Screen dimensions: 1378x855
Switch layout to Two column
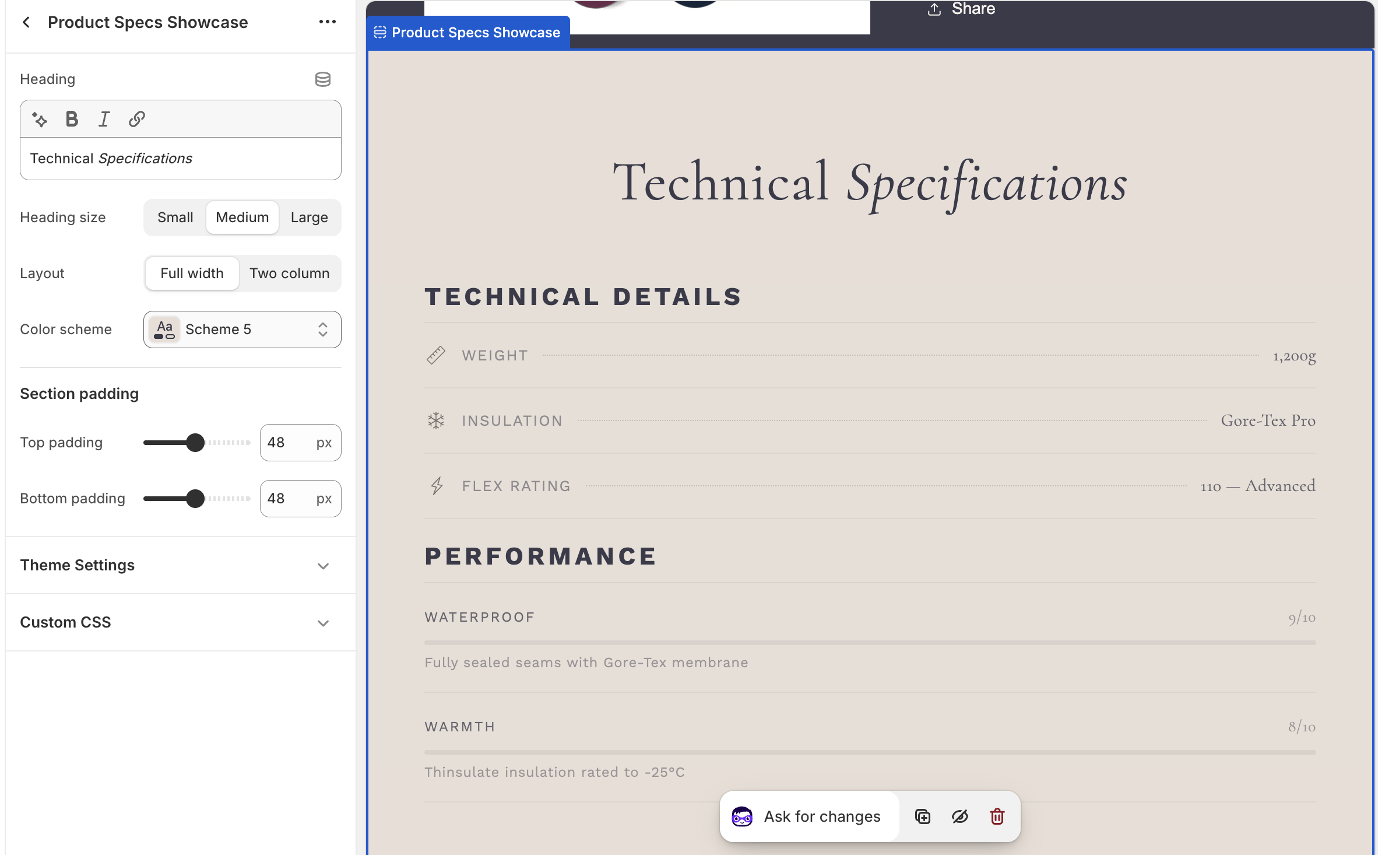click(290, 273)
